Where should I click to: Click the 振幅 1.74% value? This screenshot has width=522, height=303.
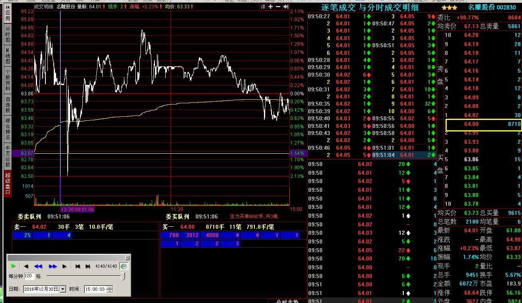(471, 257)
